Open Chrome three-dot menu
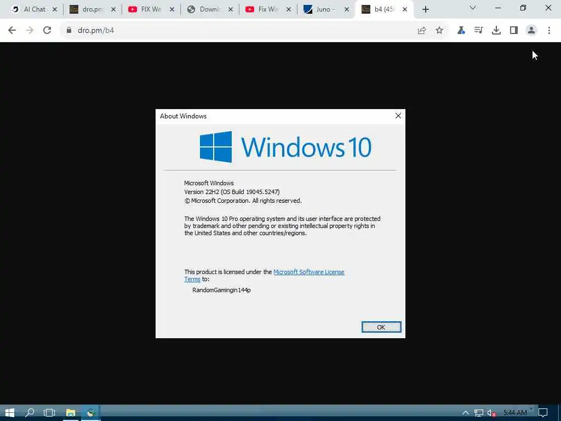The height and width of the screenshot is (421, 561). [x=549, y=31]
